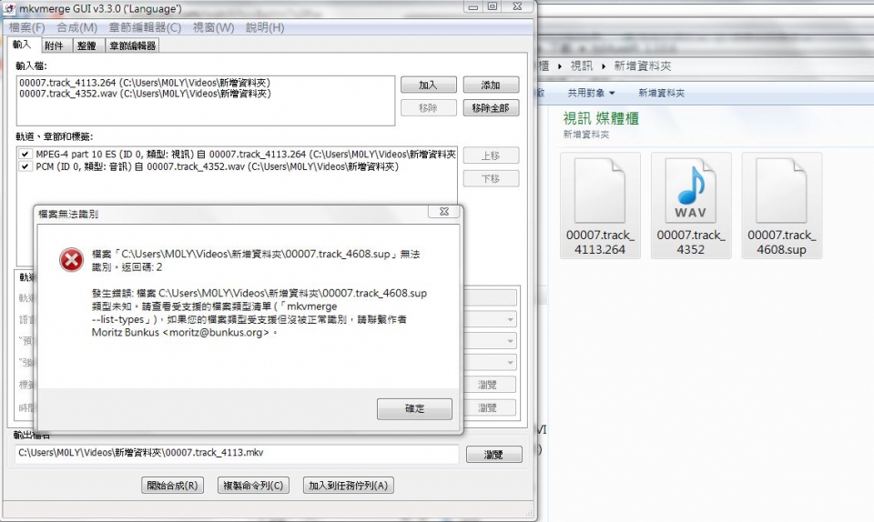Switch to the 附件 tab

click(54, 45)
